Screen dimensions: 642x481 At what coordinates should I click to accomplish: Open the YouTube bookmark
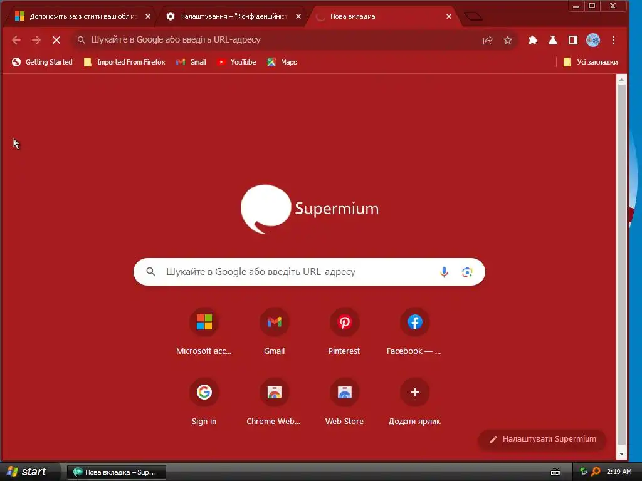[x=236, y=62]
